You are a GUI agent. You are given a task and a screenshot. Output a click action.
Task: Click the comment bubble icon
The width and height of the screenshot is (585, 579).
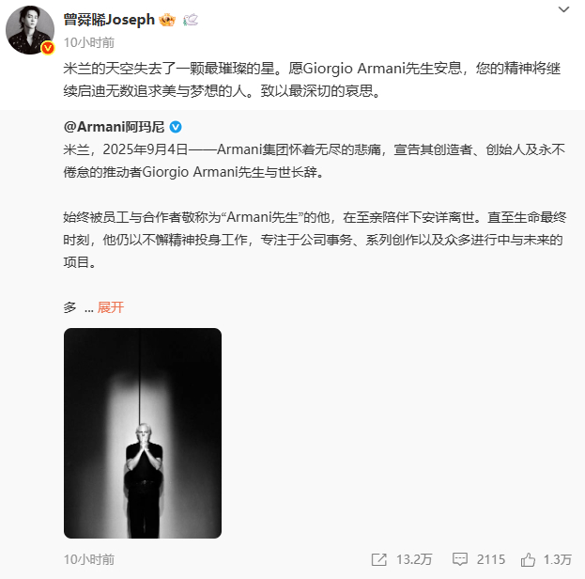tap(460, 559)
